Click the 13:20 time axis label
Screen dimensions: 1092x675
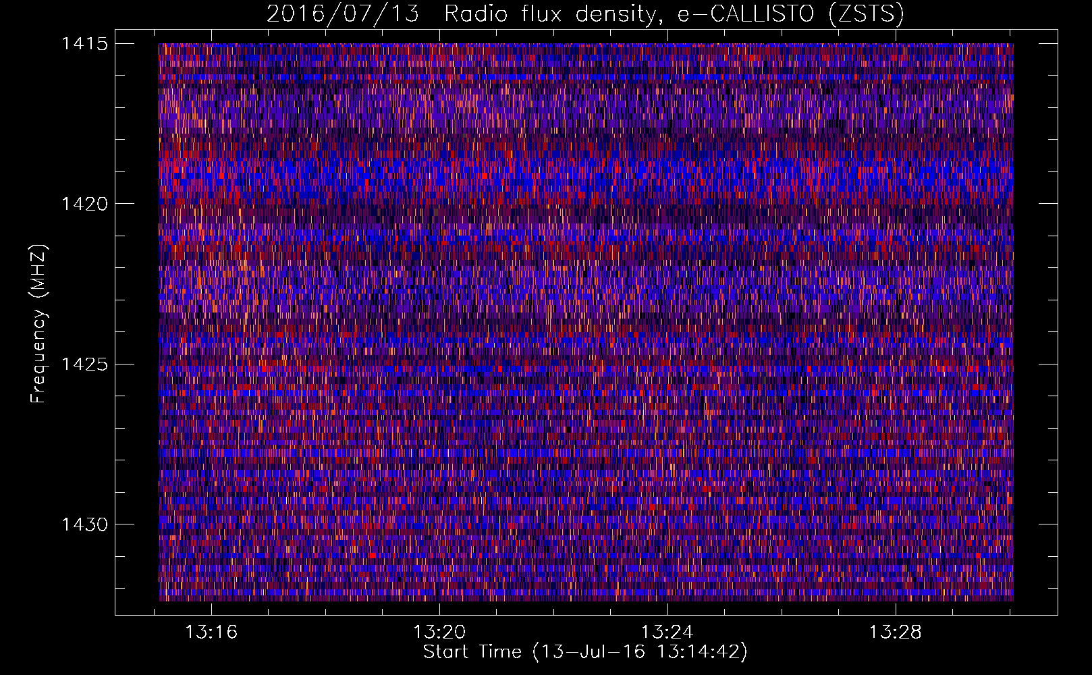pyautogui.click(x=439, y=632)
